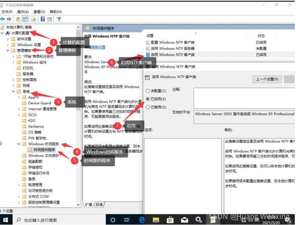Screen dimensions: 296x225
Task: Select 本地计算机 策略 root node
Action: click(x=19, y=27)
